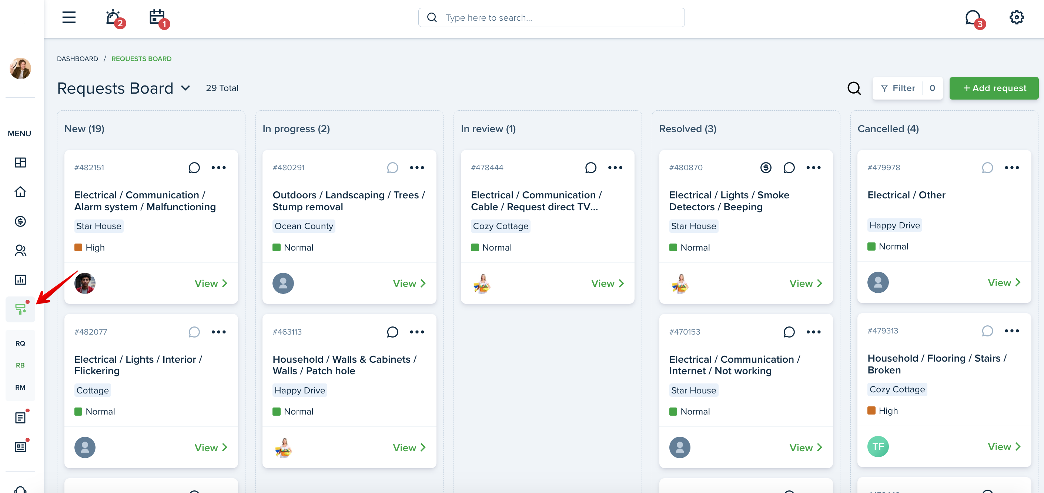Viewport: 1044px width, 493px height.
Task: Open Contacts people icon in sidebar
Action: [20, 250]
